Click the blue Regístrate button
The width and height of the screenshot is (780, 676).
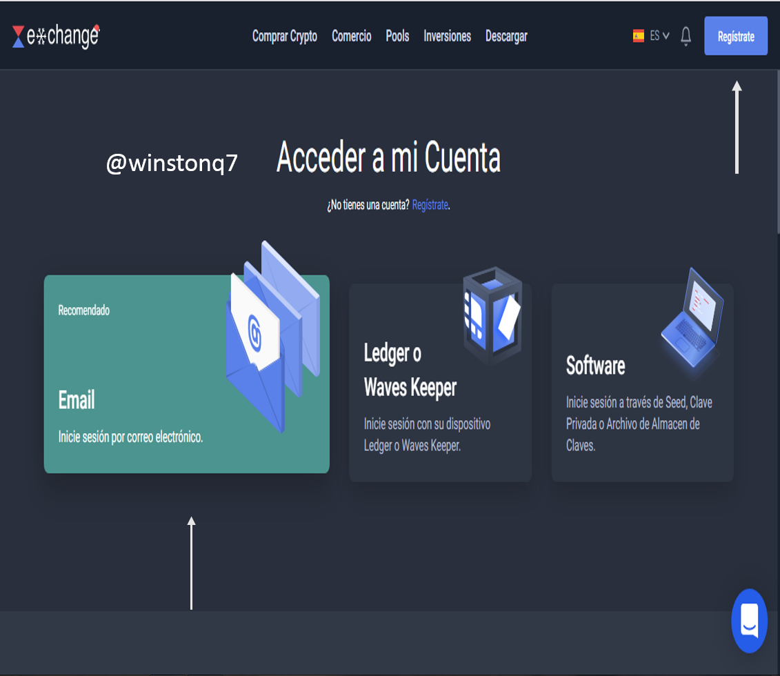click(x=736, y=36)
